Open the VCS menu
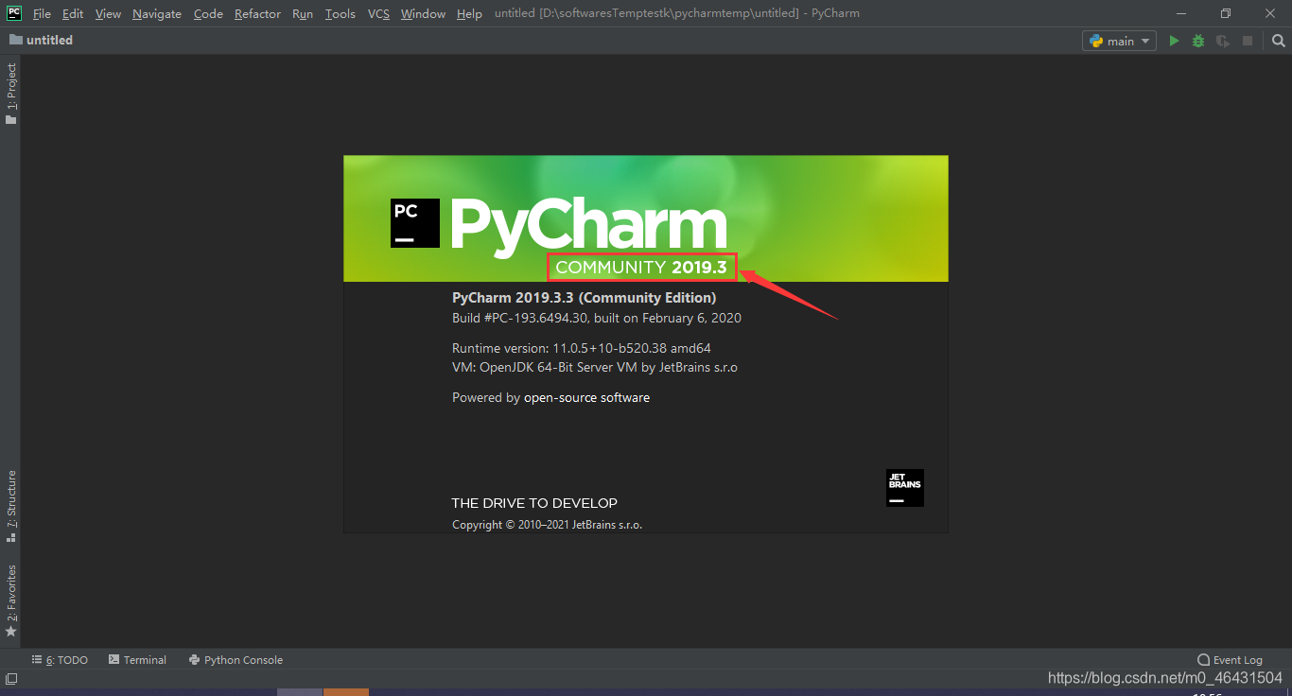 pyautogui.click(x=377, y=13)
